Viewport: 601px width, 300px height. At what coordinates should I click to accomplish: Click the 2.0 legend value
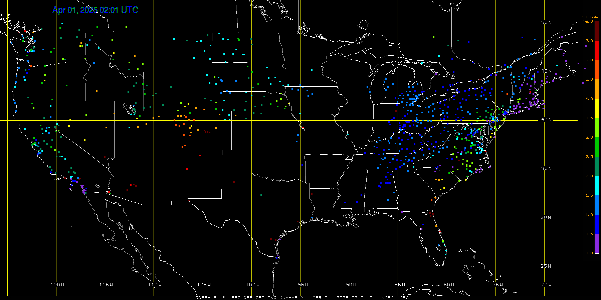589,176
